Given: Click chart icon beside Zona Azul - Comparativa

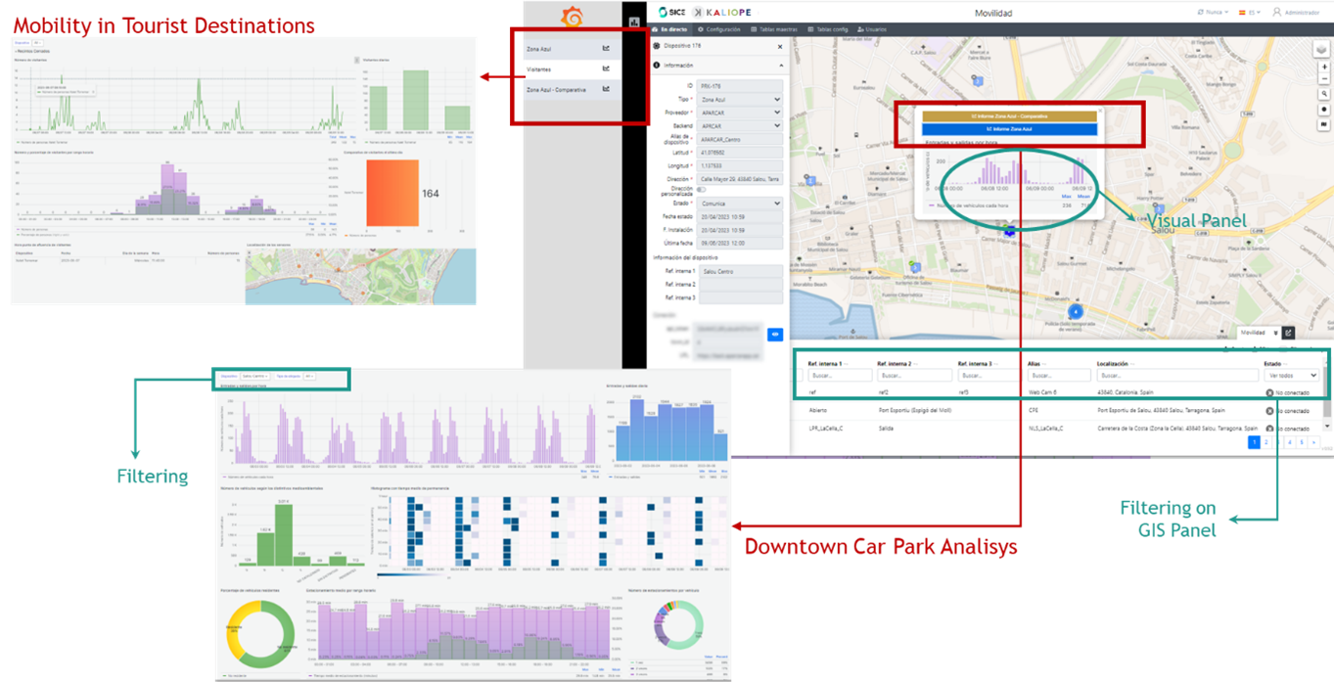Looking at the screenshot, I should click(606, 89).
